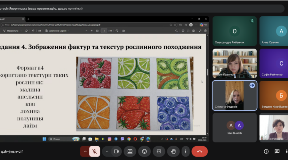The height and width of the screenshot is (160, 288).
Task: Enter full screen with expand arrows icon
Action: pos(200,31)
